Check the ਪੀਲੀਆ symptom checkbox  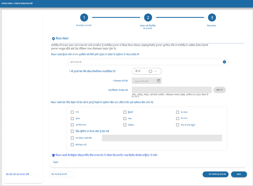pos(125,125)
